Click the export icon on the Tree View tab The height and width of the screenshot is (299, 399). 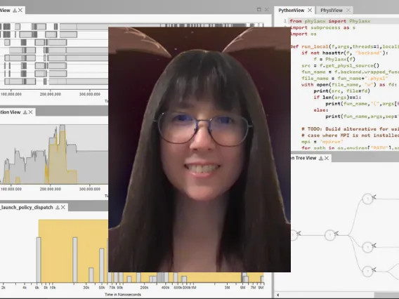coord(321,158)
